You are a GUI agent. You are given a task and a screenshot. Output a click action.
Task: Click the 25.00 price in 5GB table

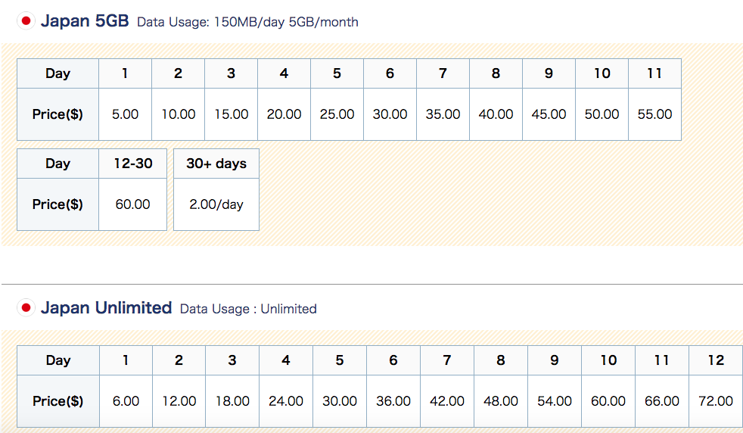[x=337, y=114]
